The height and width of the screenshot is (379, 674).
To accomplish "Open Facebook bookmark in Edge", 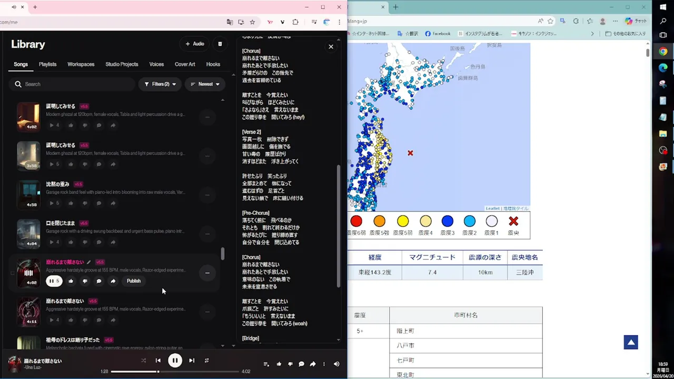I will tap(438, 34).
